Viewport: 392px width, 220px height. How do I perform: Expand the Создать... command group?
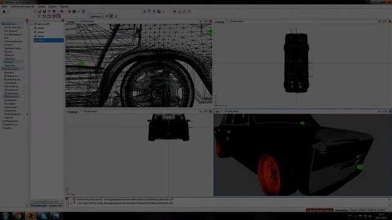(x=7, y=128)
